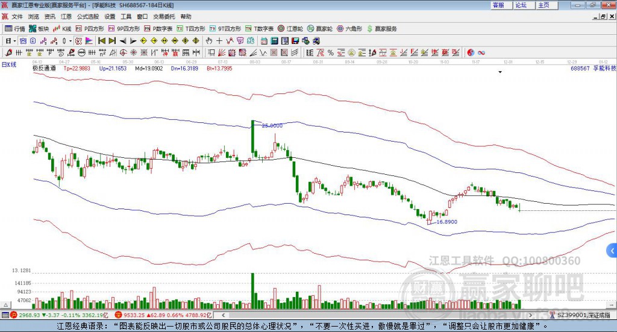Expand the blue side panel chevron tab
Viewport: 617px width, 332px height.
[612, 251]
